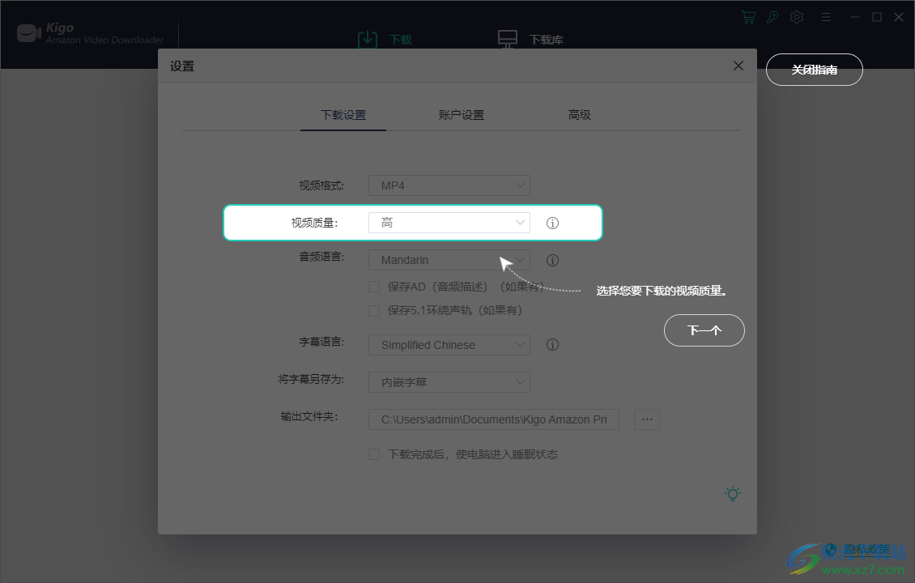915x583 pixels.
Task: Click the 视频格式 label
Action: coord(321,185)
